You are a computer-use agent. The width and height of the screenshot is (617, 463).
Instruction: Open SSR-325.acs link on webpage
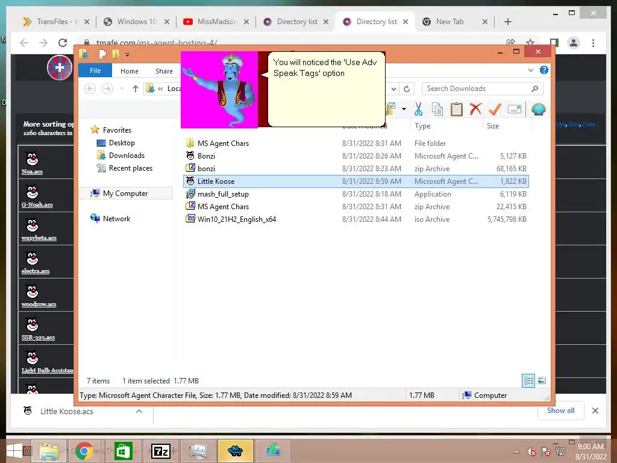click(x=38, y=337)
